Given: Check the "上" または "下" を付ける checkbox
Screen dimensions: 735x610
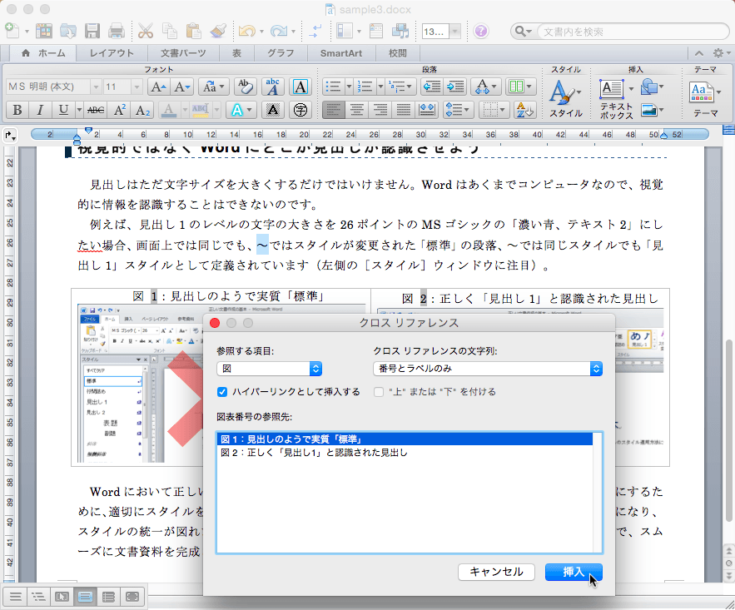Looking at the screenshot, I should (x=379, y=392).
